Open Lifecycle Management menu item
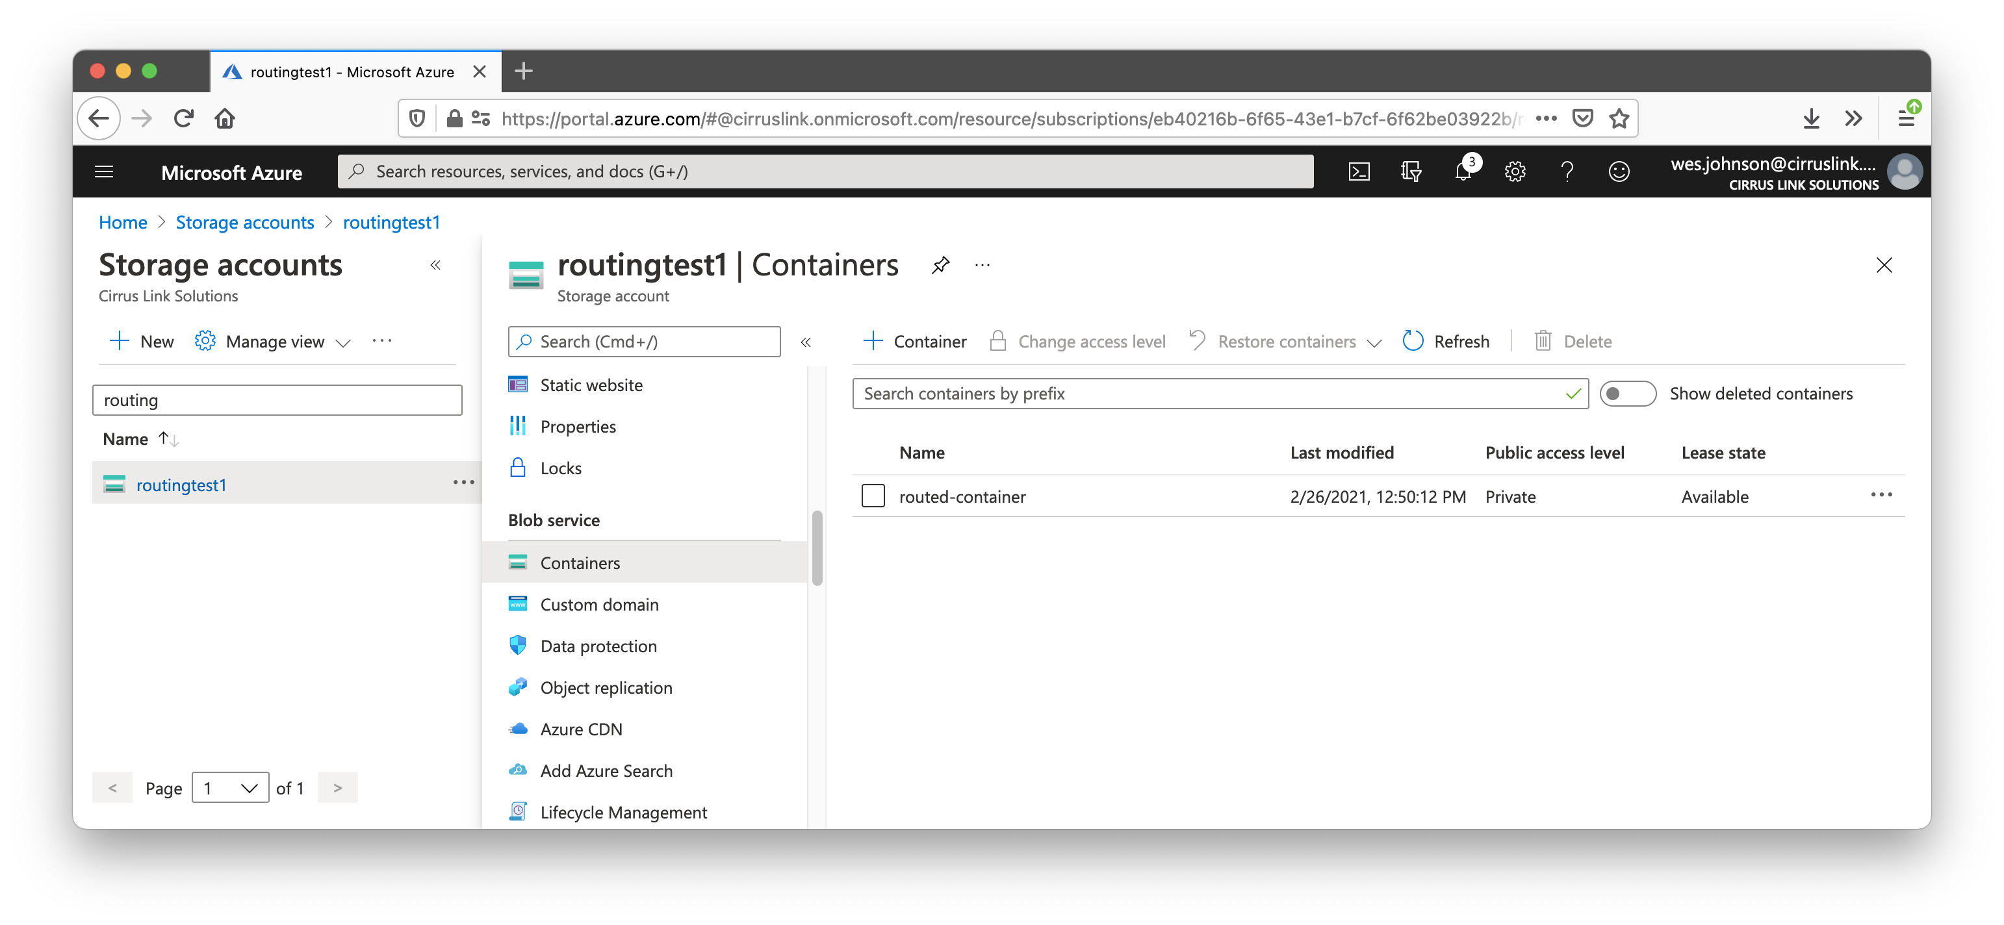The width and height of the screenshot is (2004, 925). [x=623, y=813]
